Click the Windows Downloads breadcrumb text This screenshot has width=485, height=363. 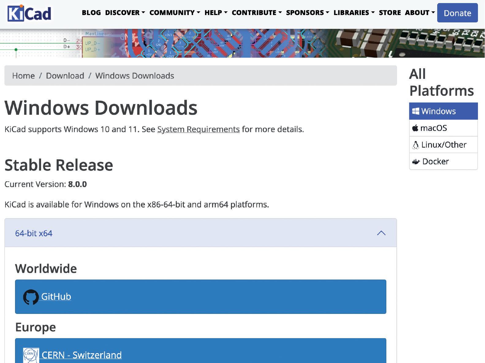point(135,75)
